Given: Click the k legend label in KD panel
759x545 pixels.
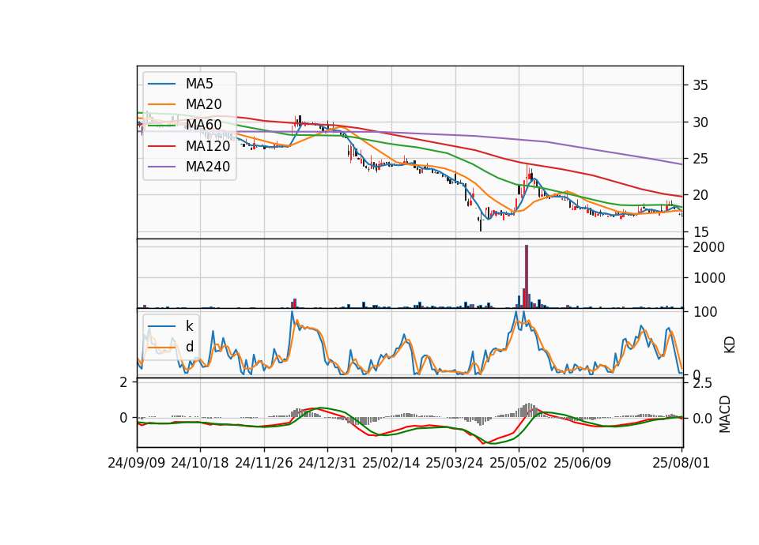Looking at the screenshot, I should point(189,326).
